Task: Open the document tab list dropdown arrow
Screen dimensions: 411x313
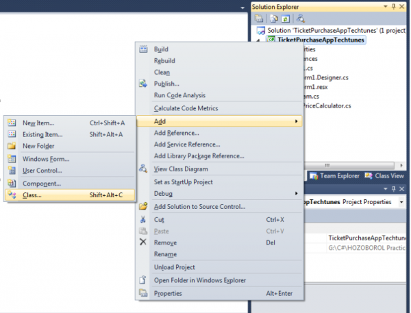Action: [242, 8]
